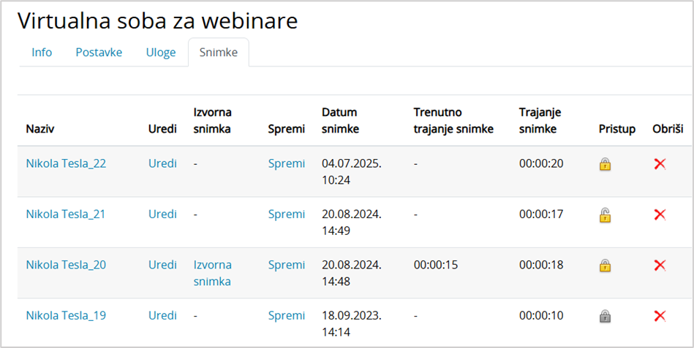The image size is (694, 348).
Task: Click the date 20.08.2024. 14:48
Action: (x=352, y=273)
